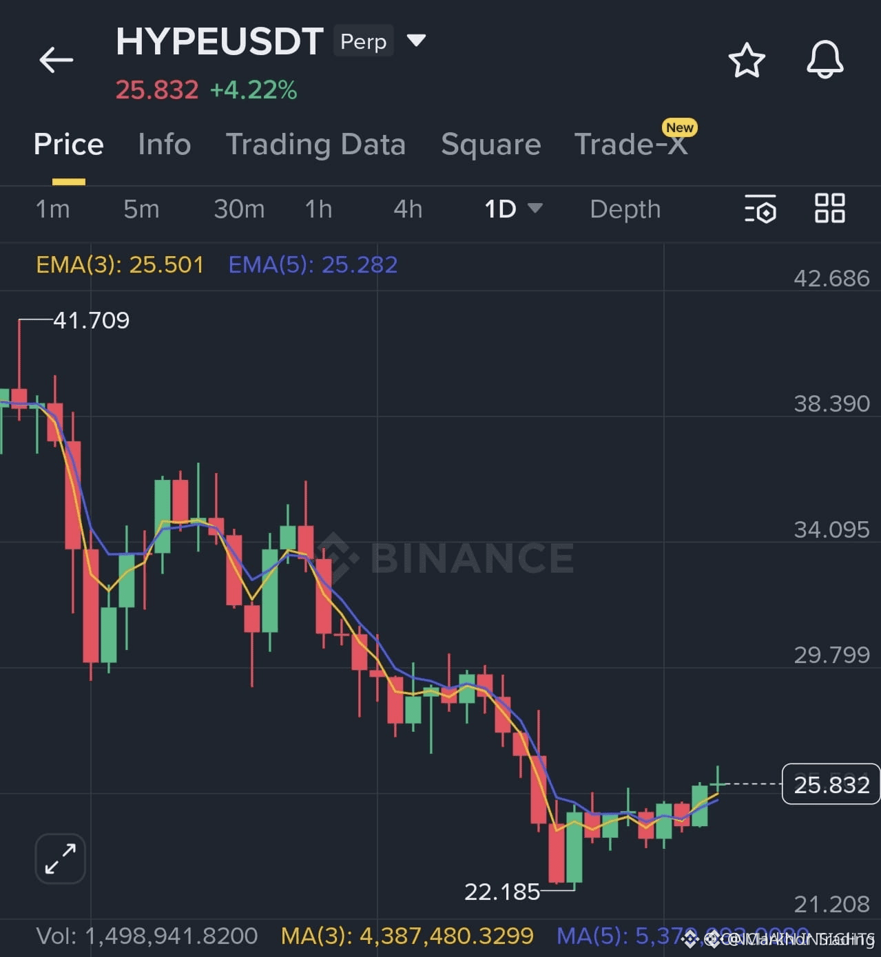This screenshot has height=957, width=881.
Task: Select the 30m timeframe
Action: [239, 209]
